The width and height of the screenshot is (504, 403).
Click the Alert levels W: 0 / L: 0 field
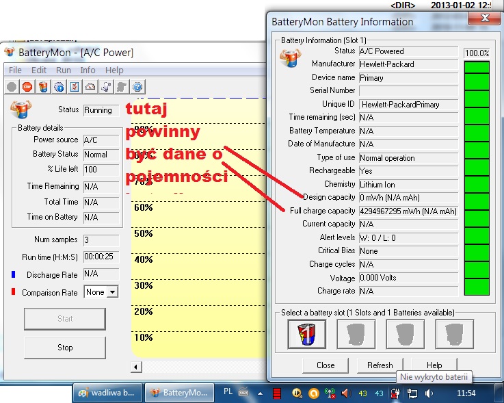click(408, 237)
